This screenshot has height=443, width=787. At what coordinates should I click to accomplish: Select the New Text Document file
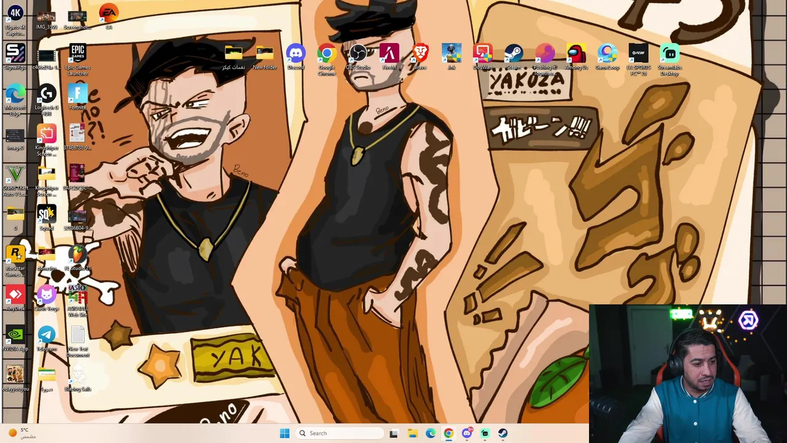[x=77, y=341]
